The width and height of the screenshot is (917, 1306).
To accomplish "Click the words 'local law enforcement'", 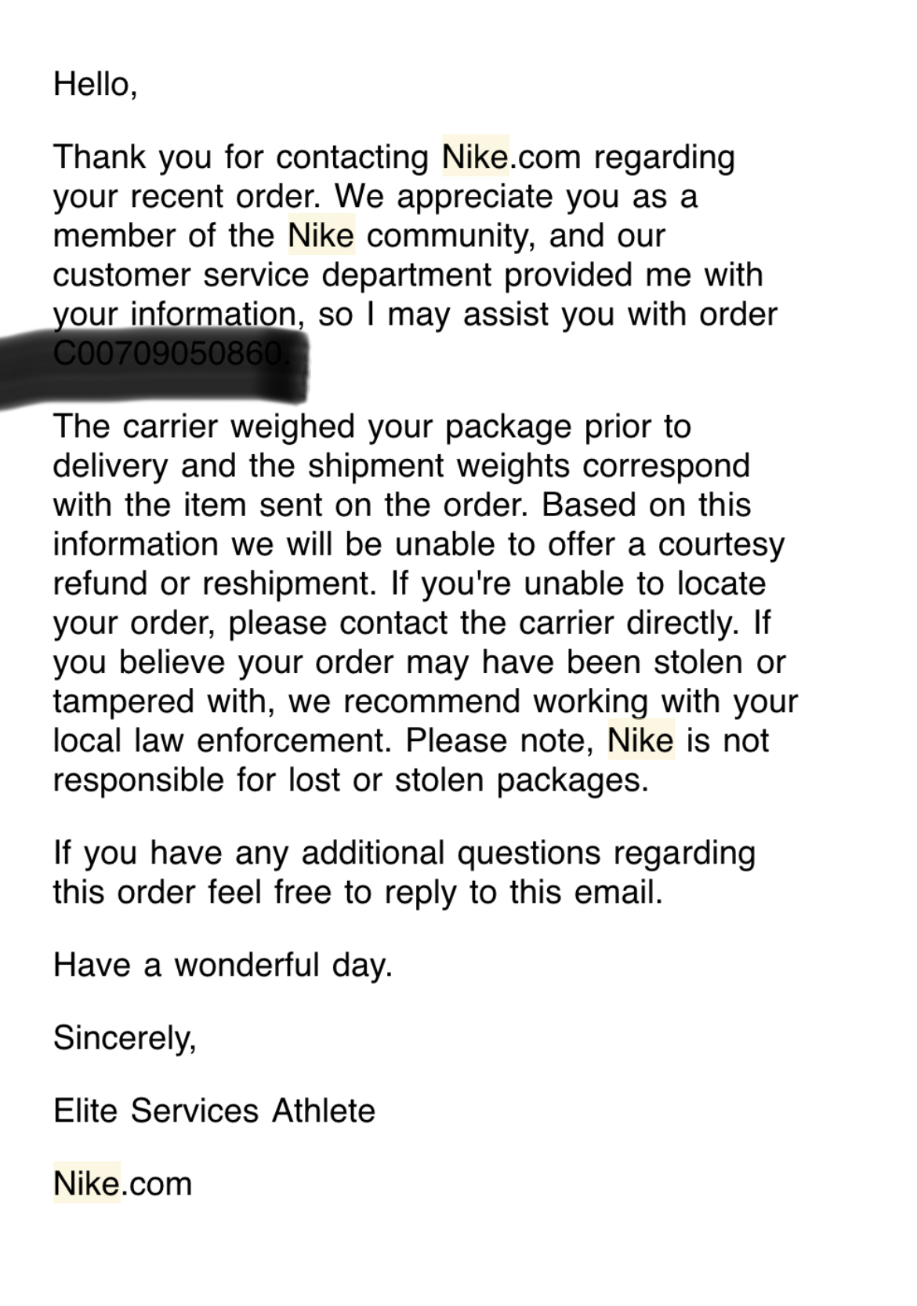I will [222, 740].
